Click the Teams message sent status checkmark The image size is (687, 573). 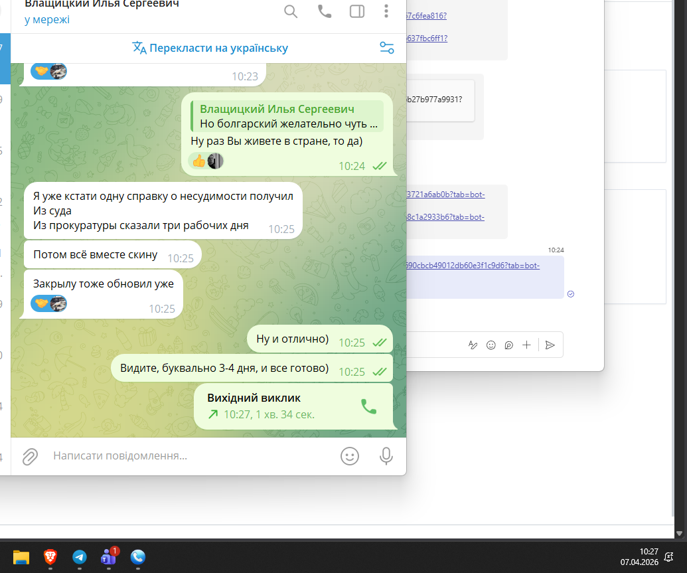point(570,294)
